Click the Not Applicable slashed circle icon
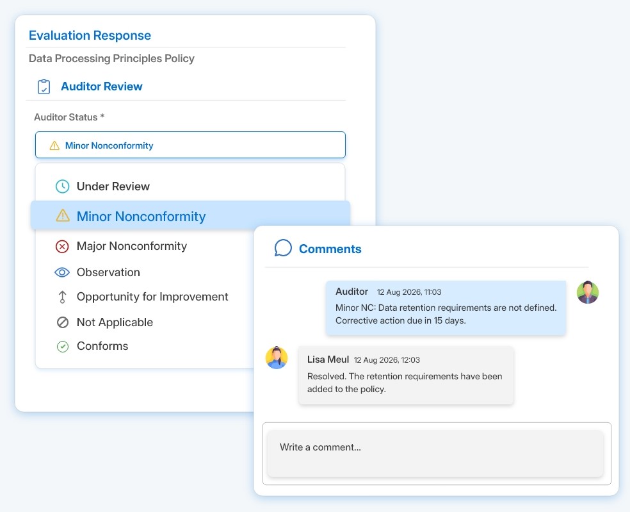This screenshot has width=630, height=512. (x=63, y=322)
